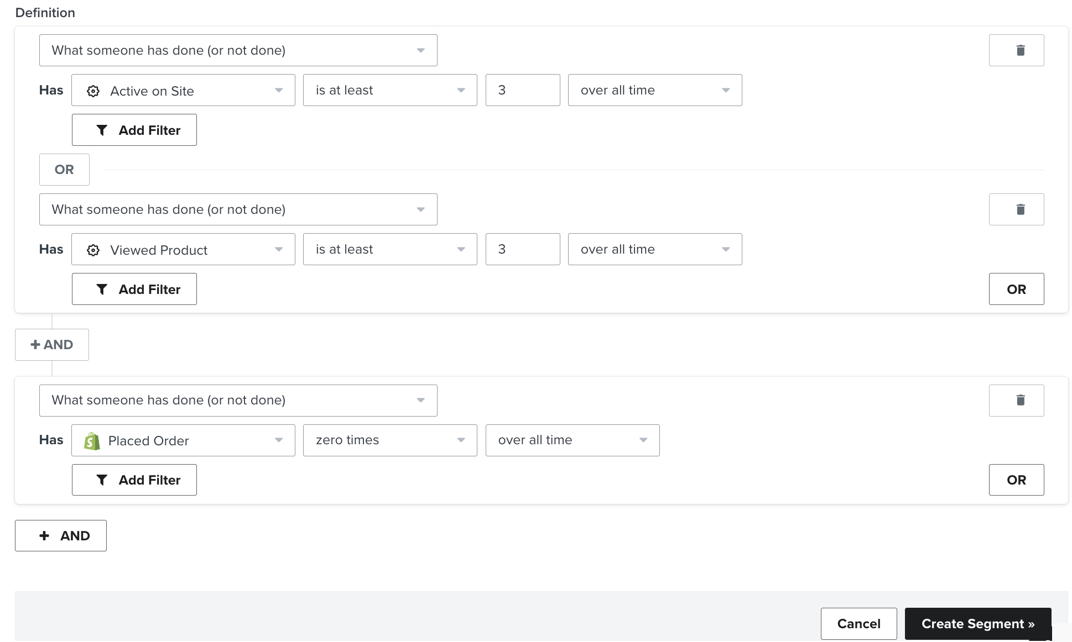This screenshot has width=1072, height=642.
Task: Click the gear icon next to Active on Site
Action: [93, 90]
